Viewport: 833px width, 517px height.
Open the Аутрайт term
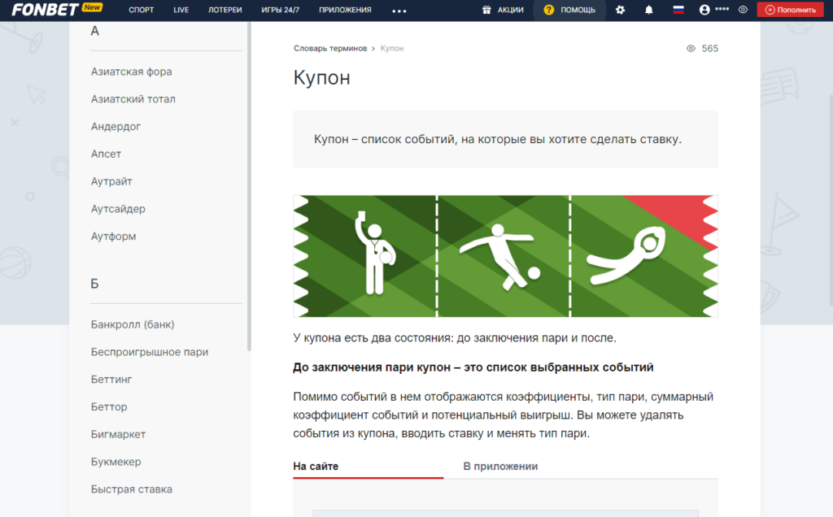[x=111, y=181]
